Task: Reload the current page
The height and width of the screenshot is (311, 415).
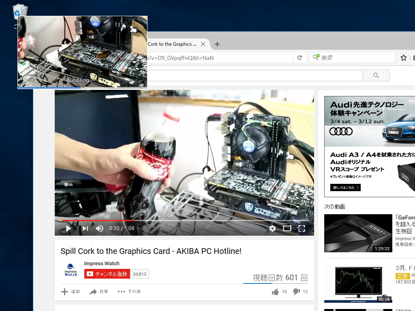Action: click(x=299, y=58)
